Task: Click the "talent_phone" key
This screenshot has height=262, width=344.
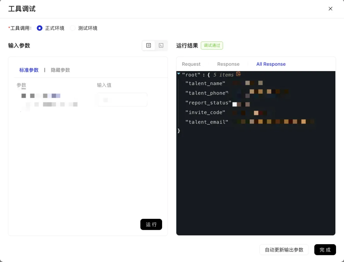Action: pos(207,93)
